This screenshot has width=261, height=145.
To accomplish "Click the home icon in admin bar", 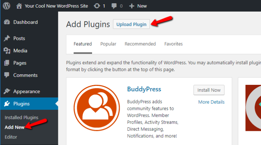I will [x=19, y=6].
